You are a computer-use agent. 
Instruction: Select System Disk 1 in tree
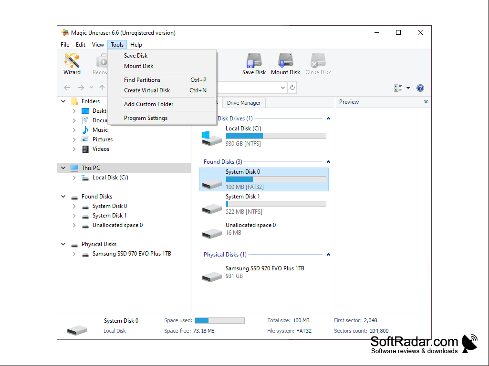click(x=109, y=216)
